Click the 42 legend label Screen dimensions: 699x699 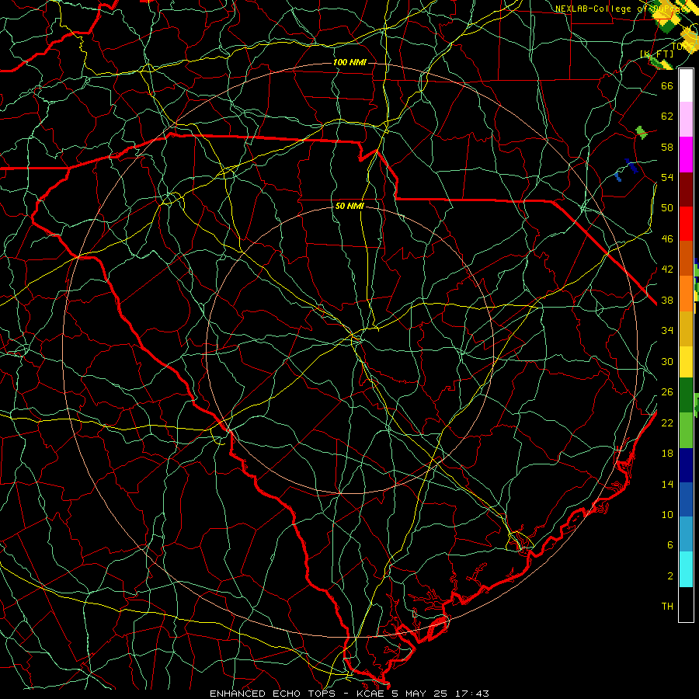667,270
